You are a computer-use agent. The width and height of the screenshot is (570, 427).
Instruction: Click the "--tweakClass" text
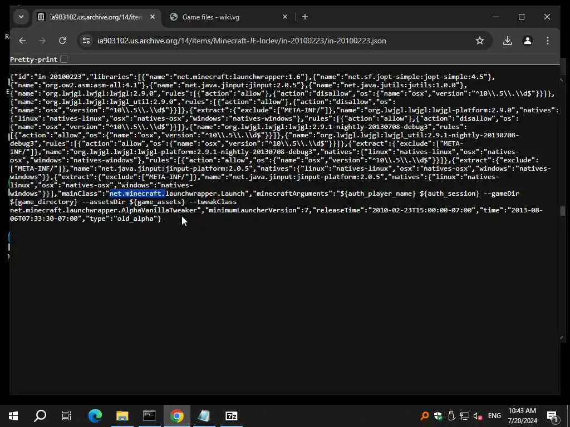pyautogui.click(x=213, y=202)
